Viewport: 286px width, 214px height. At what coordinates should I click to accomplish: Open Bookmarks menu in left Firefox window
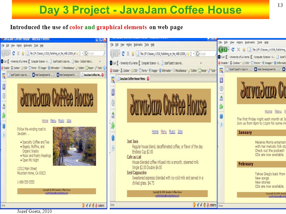(28, 45)
